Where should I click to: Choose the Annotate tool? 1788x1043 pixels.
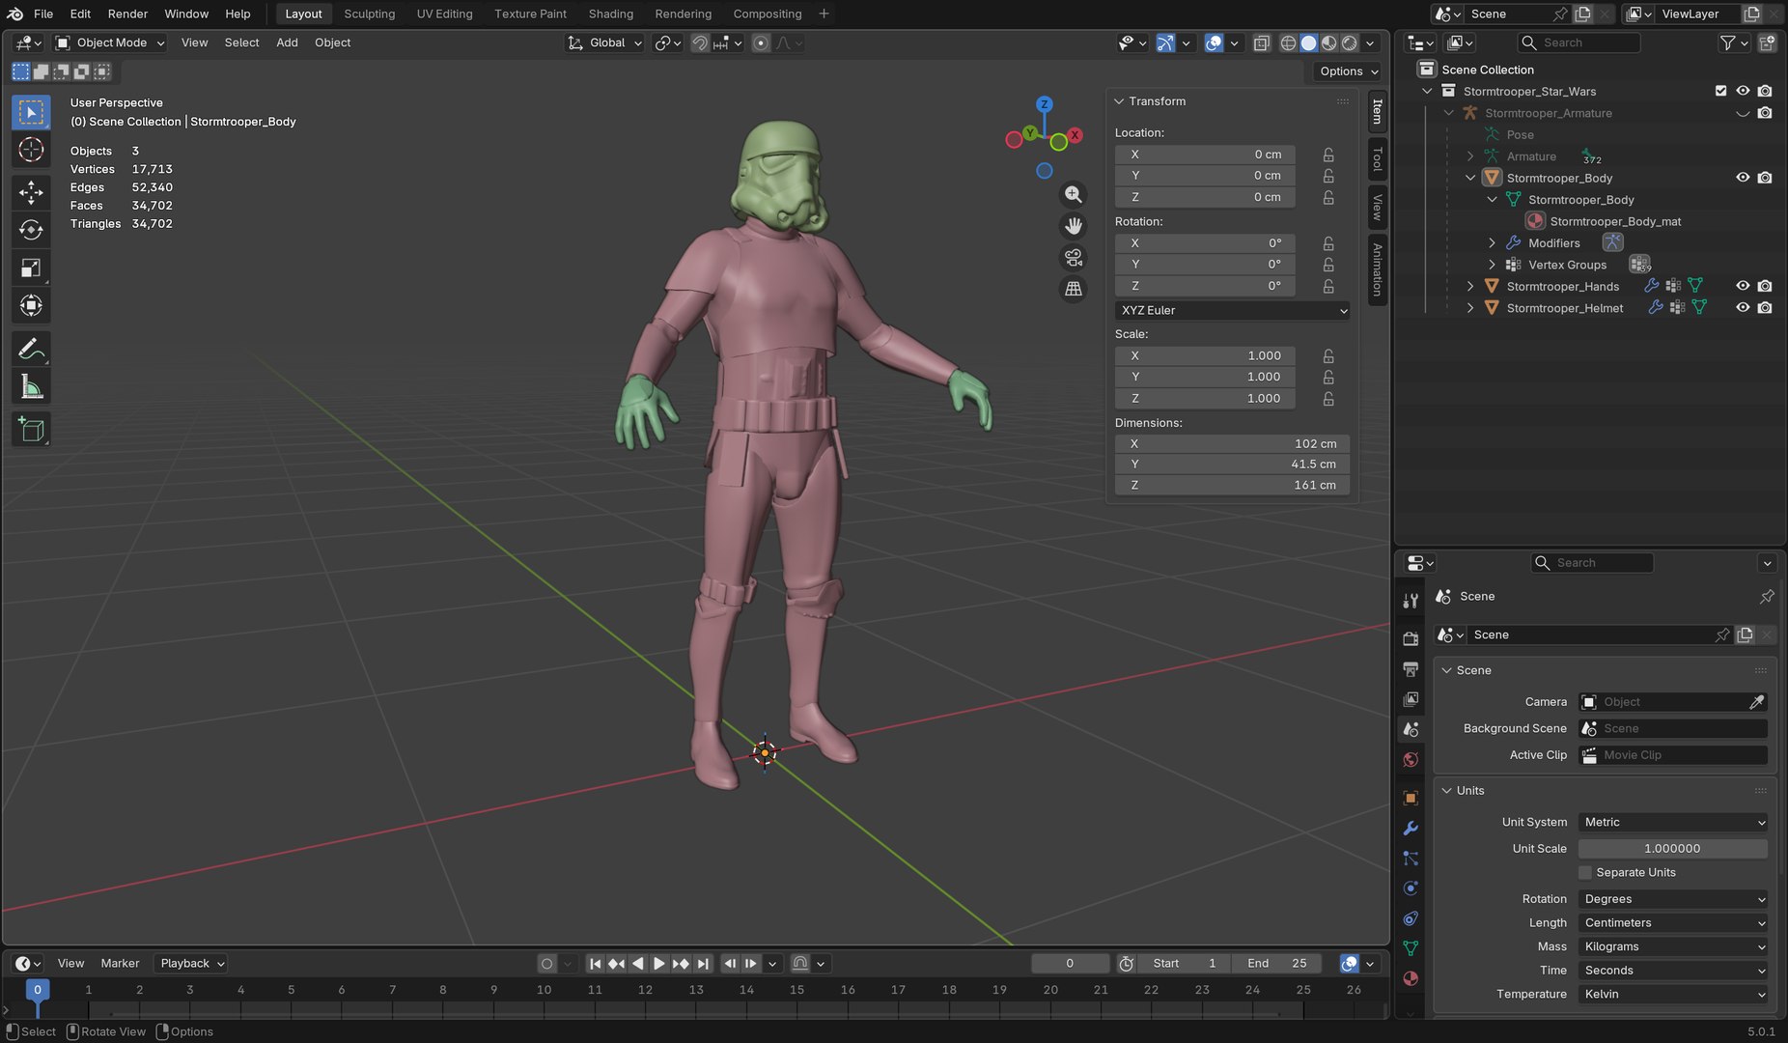(31, 349)
